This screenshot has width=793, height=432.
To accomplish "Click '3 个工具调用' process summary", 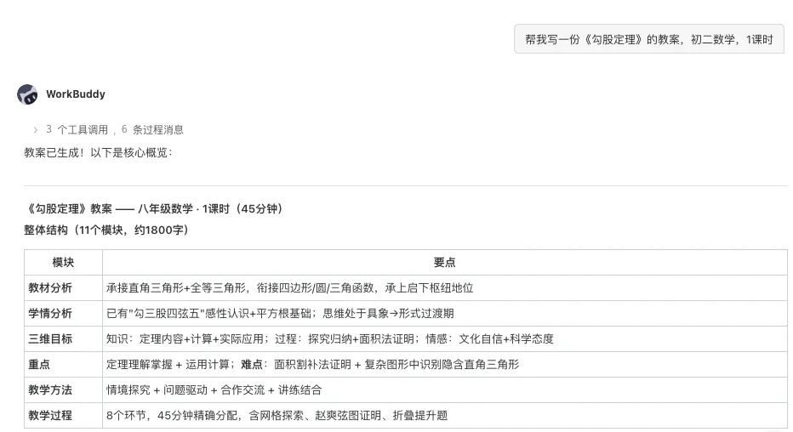I will tap(77, 130).
